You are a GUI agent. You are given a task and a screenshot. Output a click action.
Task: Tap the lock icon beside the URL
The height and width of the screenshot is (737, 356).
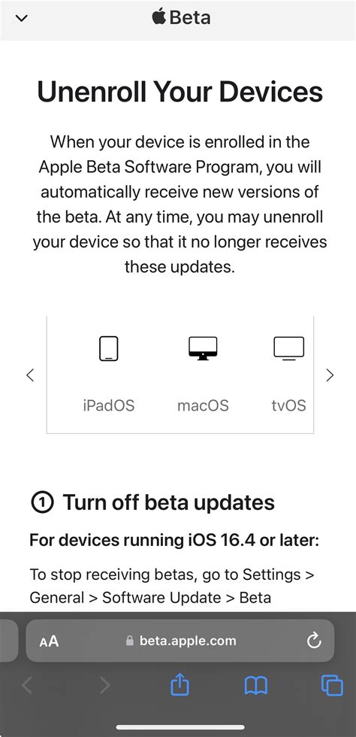pos(130,641)
